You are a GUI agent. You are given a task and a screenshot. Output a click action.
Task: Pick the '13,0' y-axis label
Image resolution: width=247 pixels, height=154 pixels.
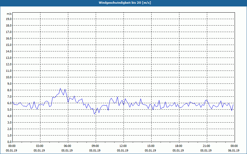[x=9, y=58]
